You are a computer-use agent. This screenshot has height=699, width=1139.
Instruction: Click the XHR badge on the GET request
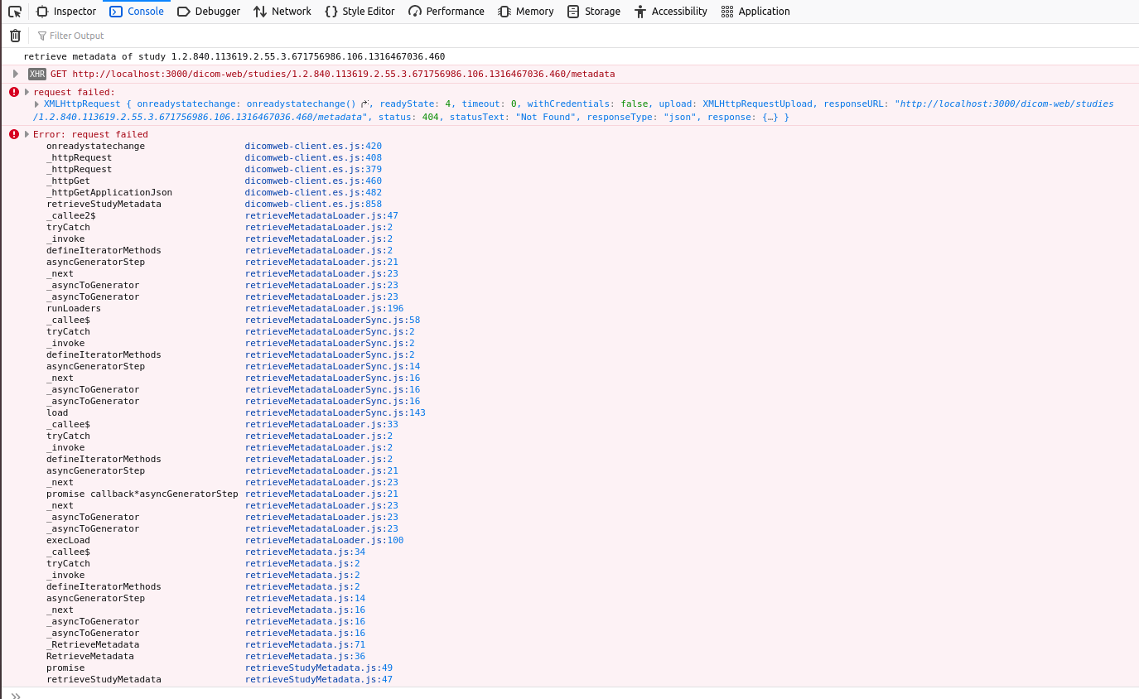[x=36, y=73]
